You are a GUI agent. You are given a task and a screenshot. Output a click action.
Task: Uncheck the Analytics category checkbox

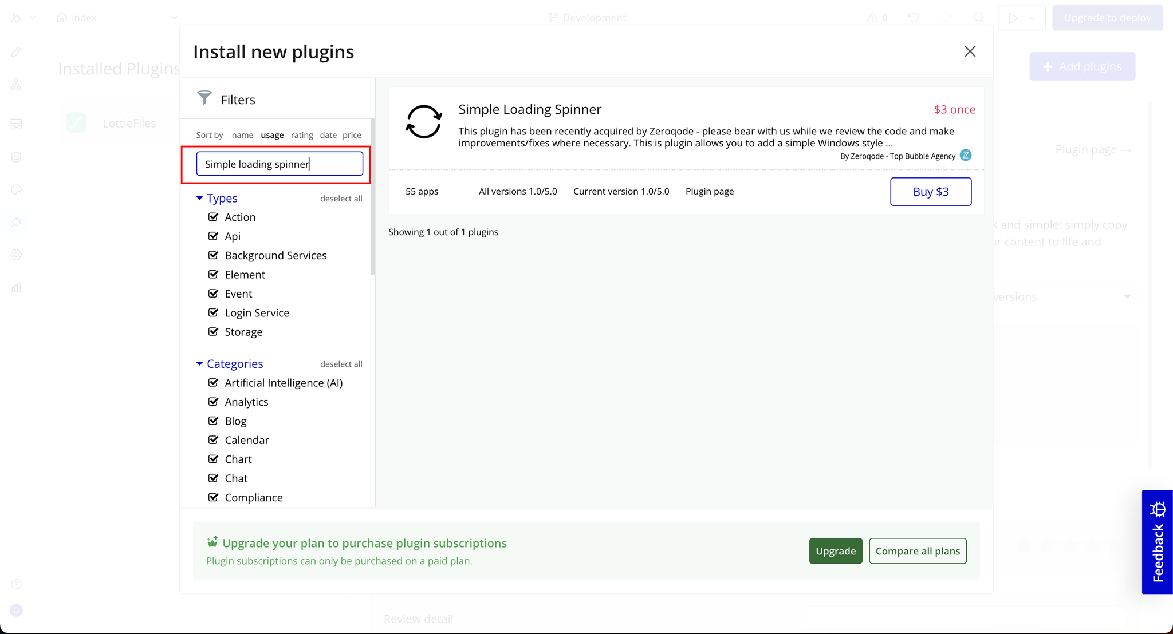click(213, 402)
